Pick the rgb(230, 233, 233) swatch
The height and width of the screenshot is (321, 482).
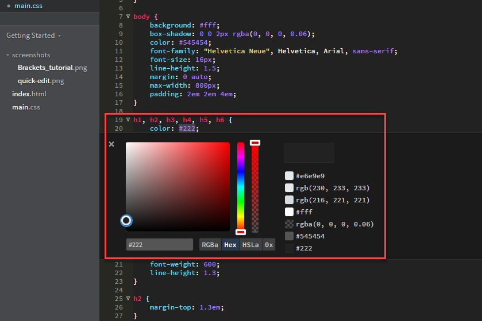(x=289, y=187)
